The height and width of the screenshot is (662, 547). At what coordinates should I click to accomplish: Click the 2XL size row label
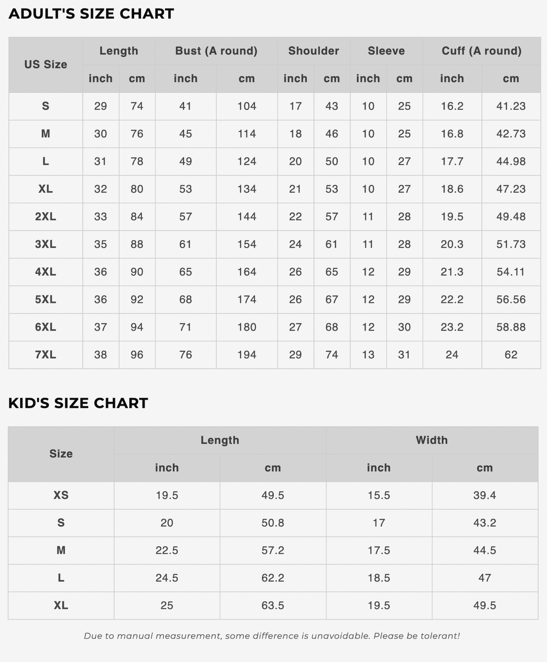tap(45, 217)
